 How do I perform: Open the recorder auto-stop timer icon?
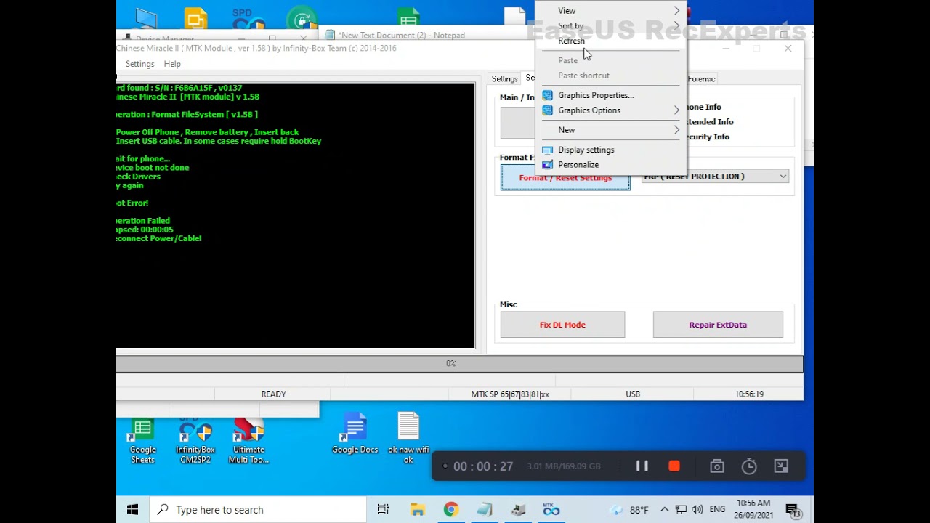[x=749, y=466]
